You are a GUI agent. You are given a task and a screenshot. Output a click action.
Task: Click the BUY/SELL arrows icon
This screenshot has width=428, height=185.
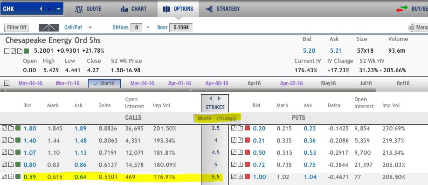(401, 9)
